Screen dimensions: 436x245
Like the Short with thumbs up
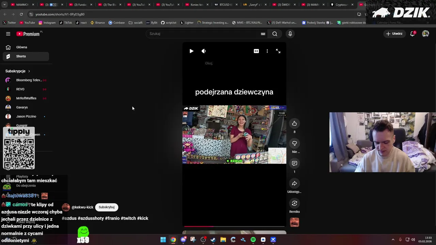[x=295, y=124]
